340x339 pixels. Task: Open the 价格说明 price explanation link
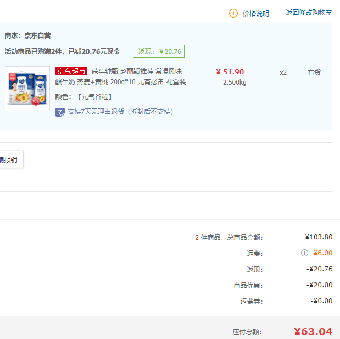[255, 13]
